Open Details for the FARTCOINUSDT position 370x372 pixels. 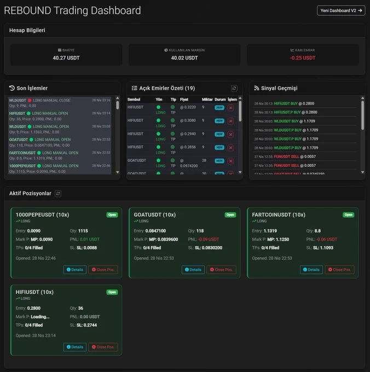[x=311, y=270]
